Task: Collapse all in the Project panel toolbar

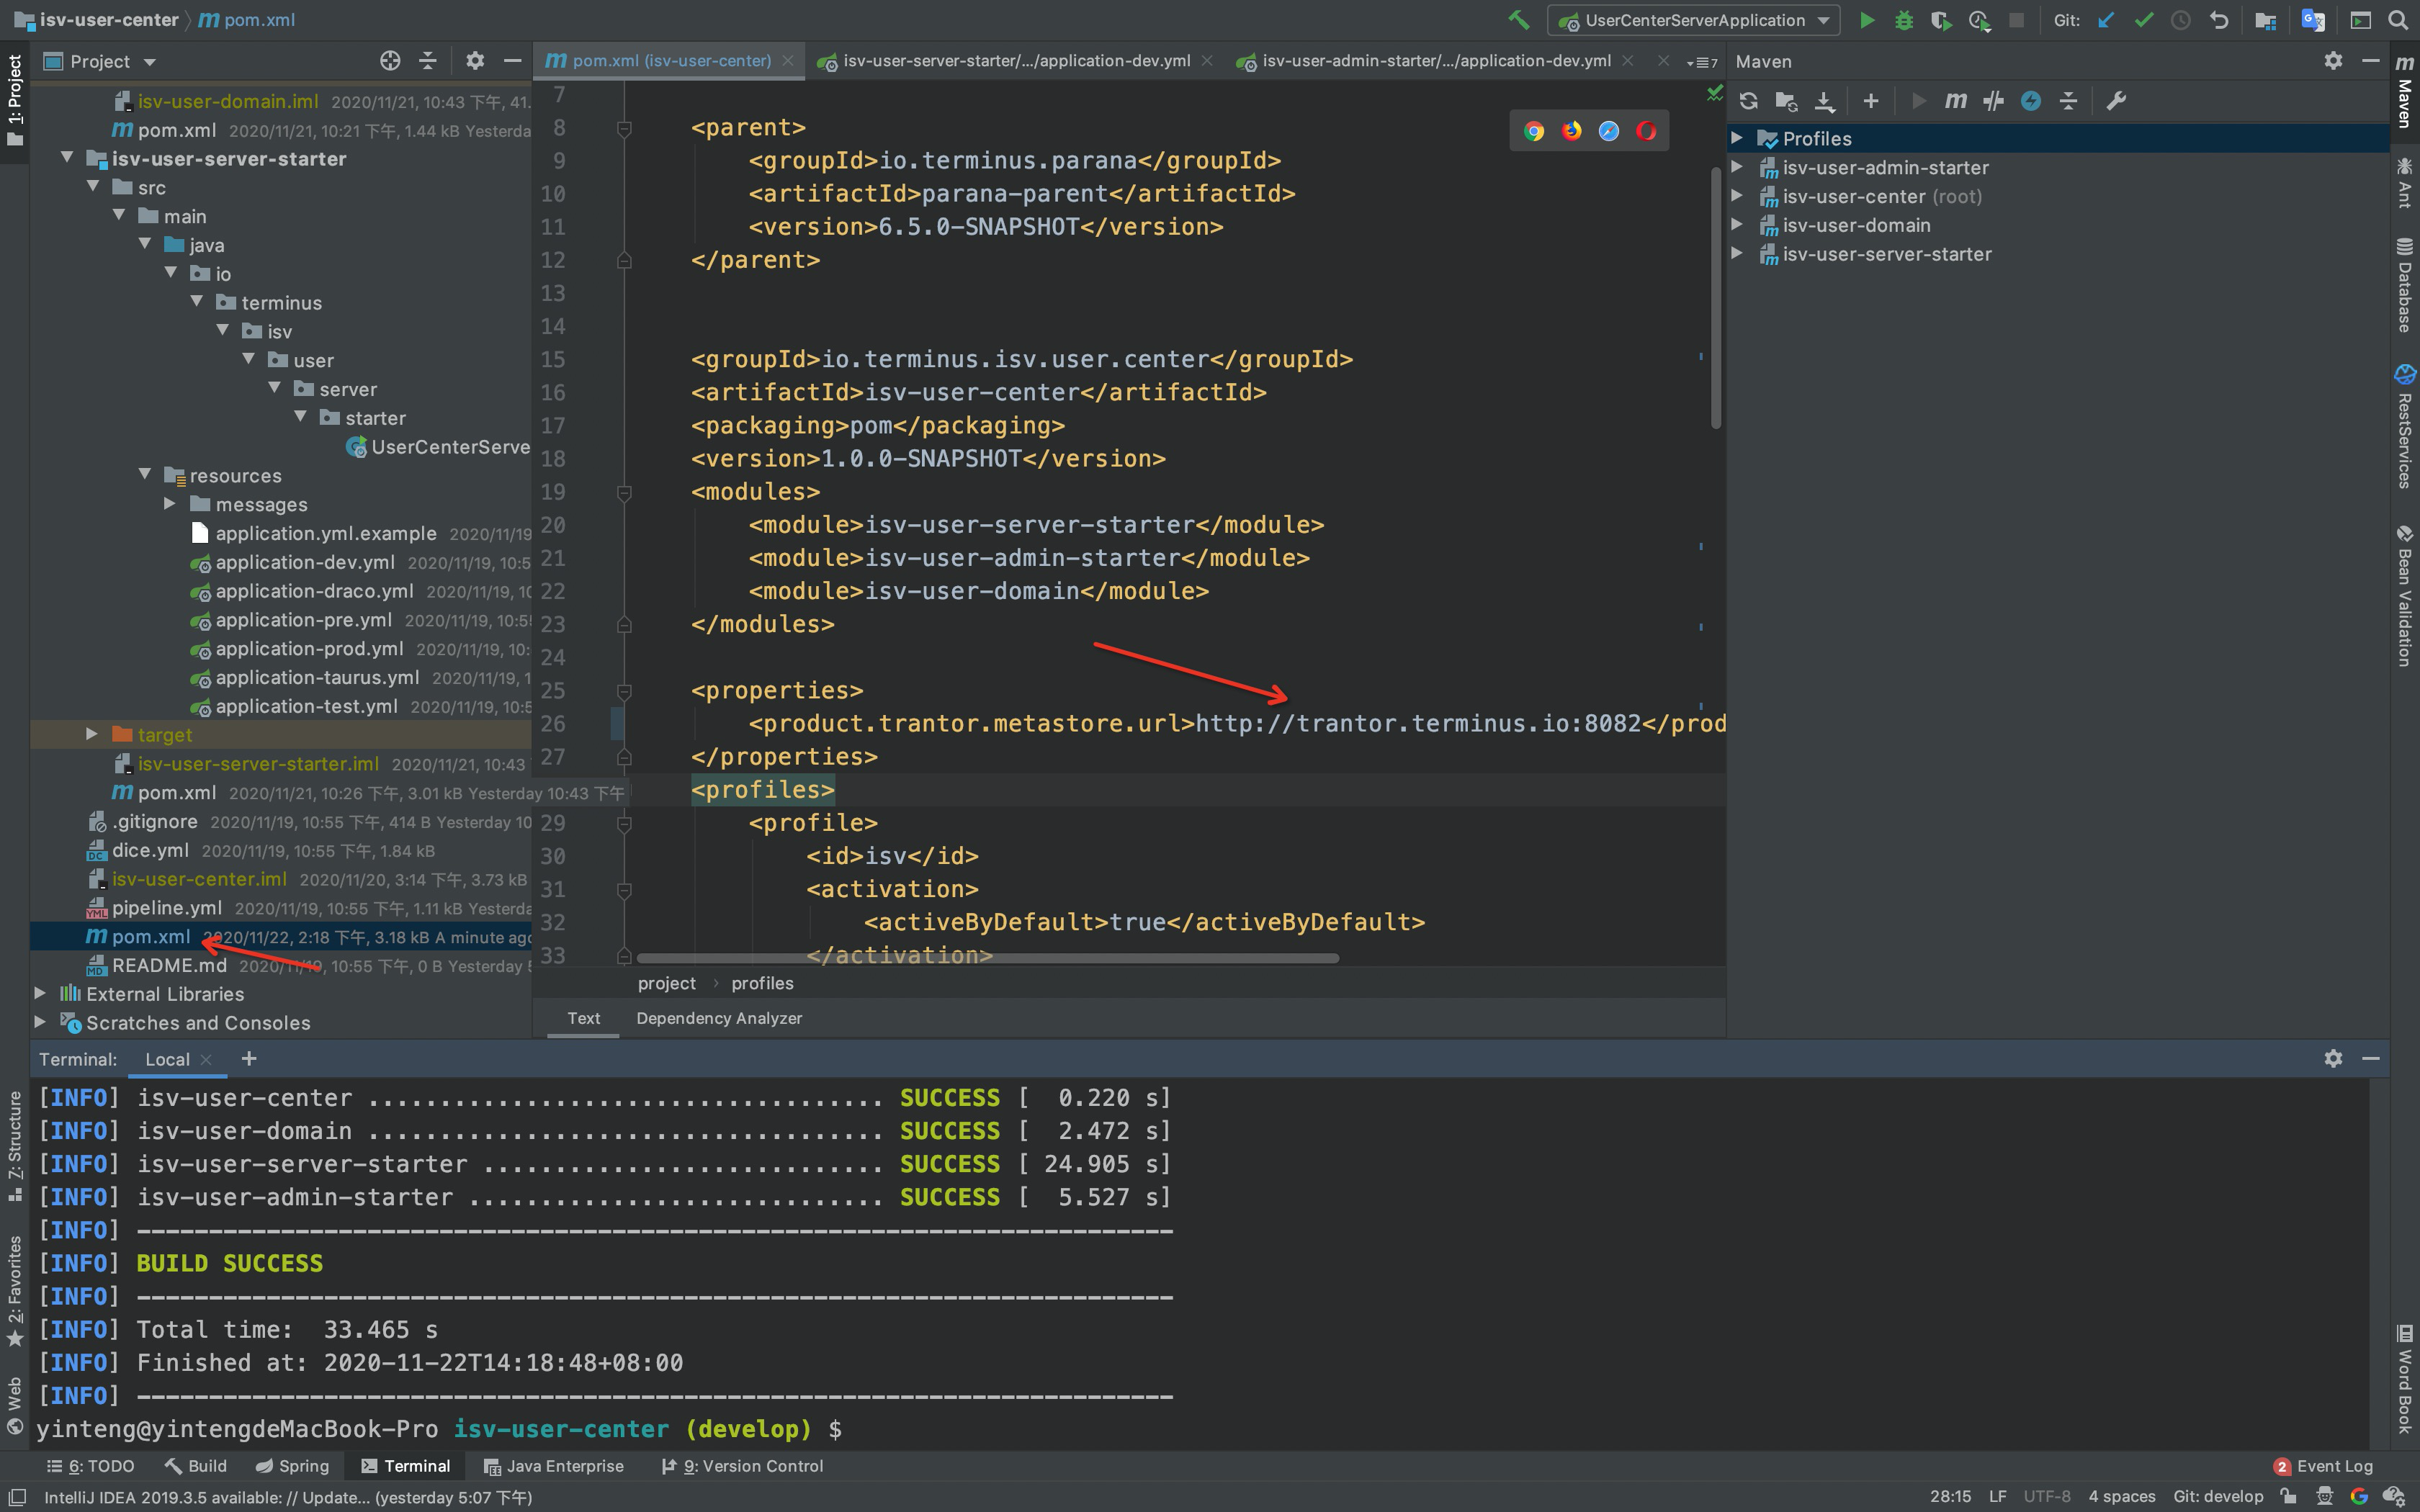Action: 428,61
